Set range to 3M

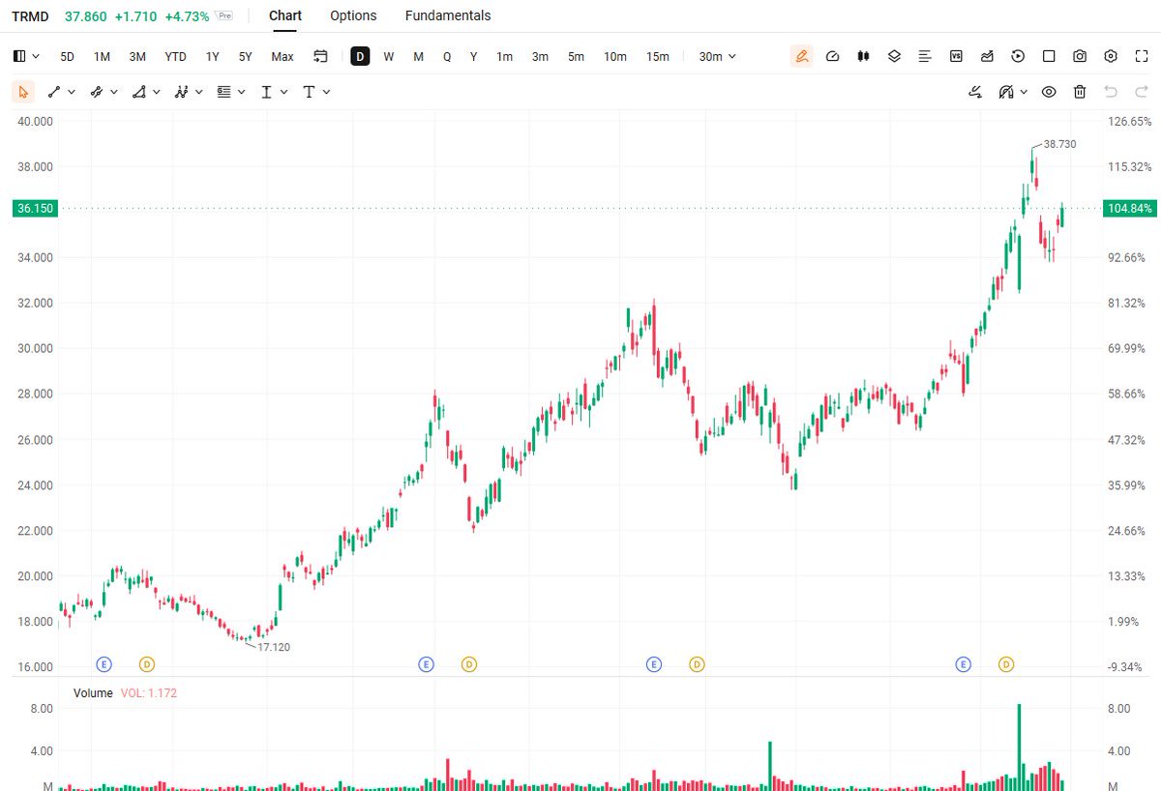tap(137, 56)
